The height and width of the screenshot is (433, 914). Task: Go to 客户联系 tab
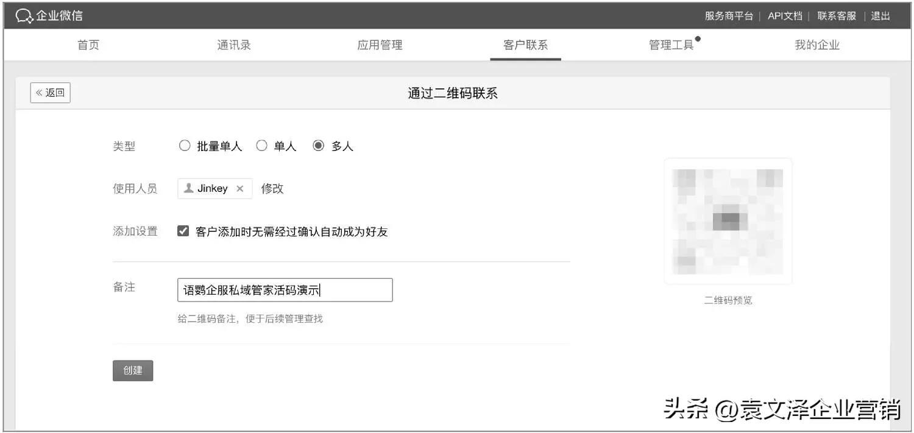(x=525, y=45)
